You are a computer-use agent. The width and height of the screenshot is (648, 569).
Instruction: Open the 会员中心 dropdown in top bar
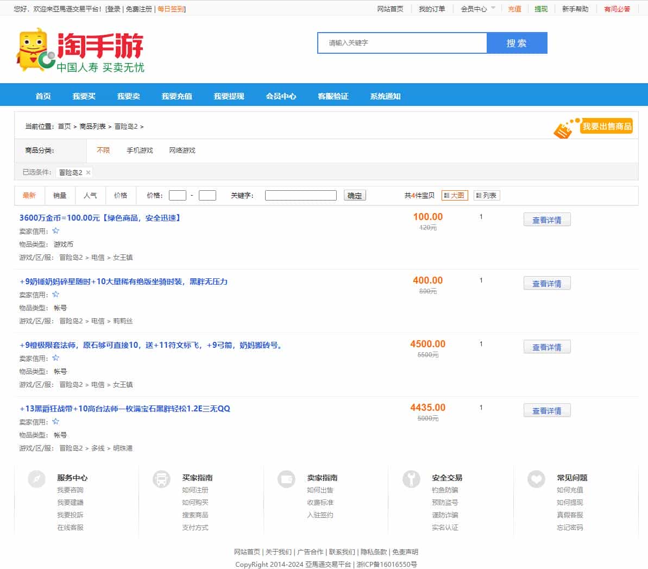click(x=474, y=9)
